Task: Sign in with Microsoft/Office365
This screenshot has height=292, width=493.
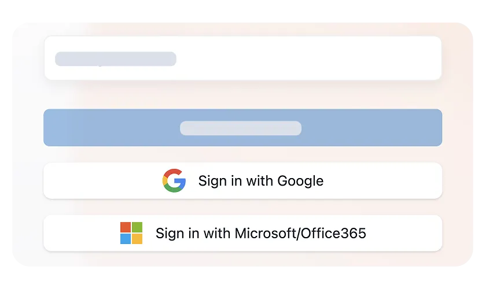Action: click(242, 233)
